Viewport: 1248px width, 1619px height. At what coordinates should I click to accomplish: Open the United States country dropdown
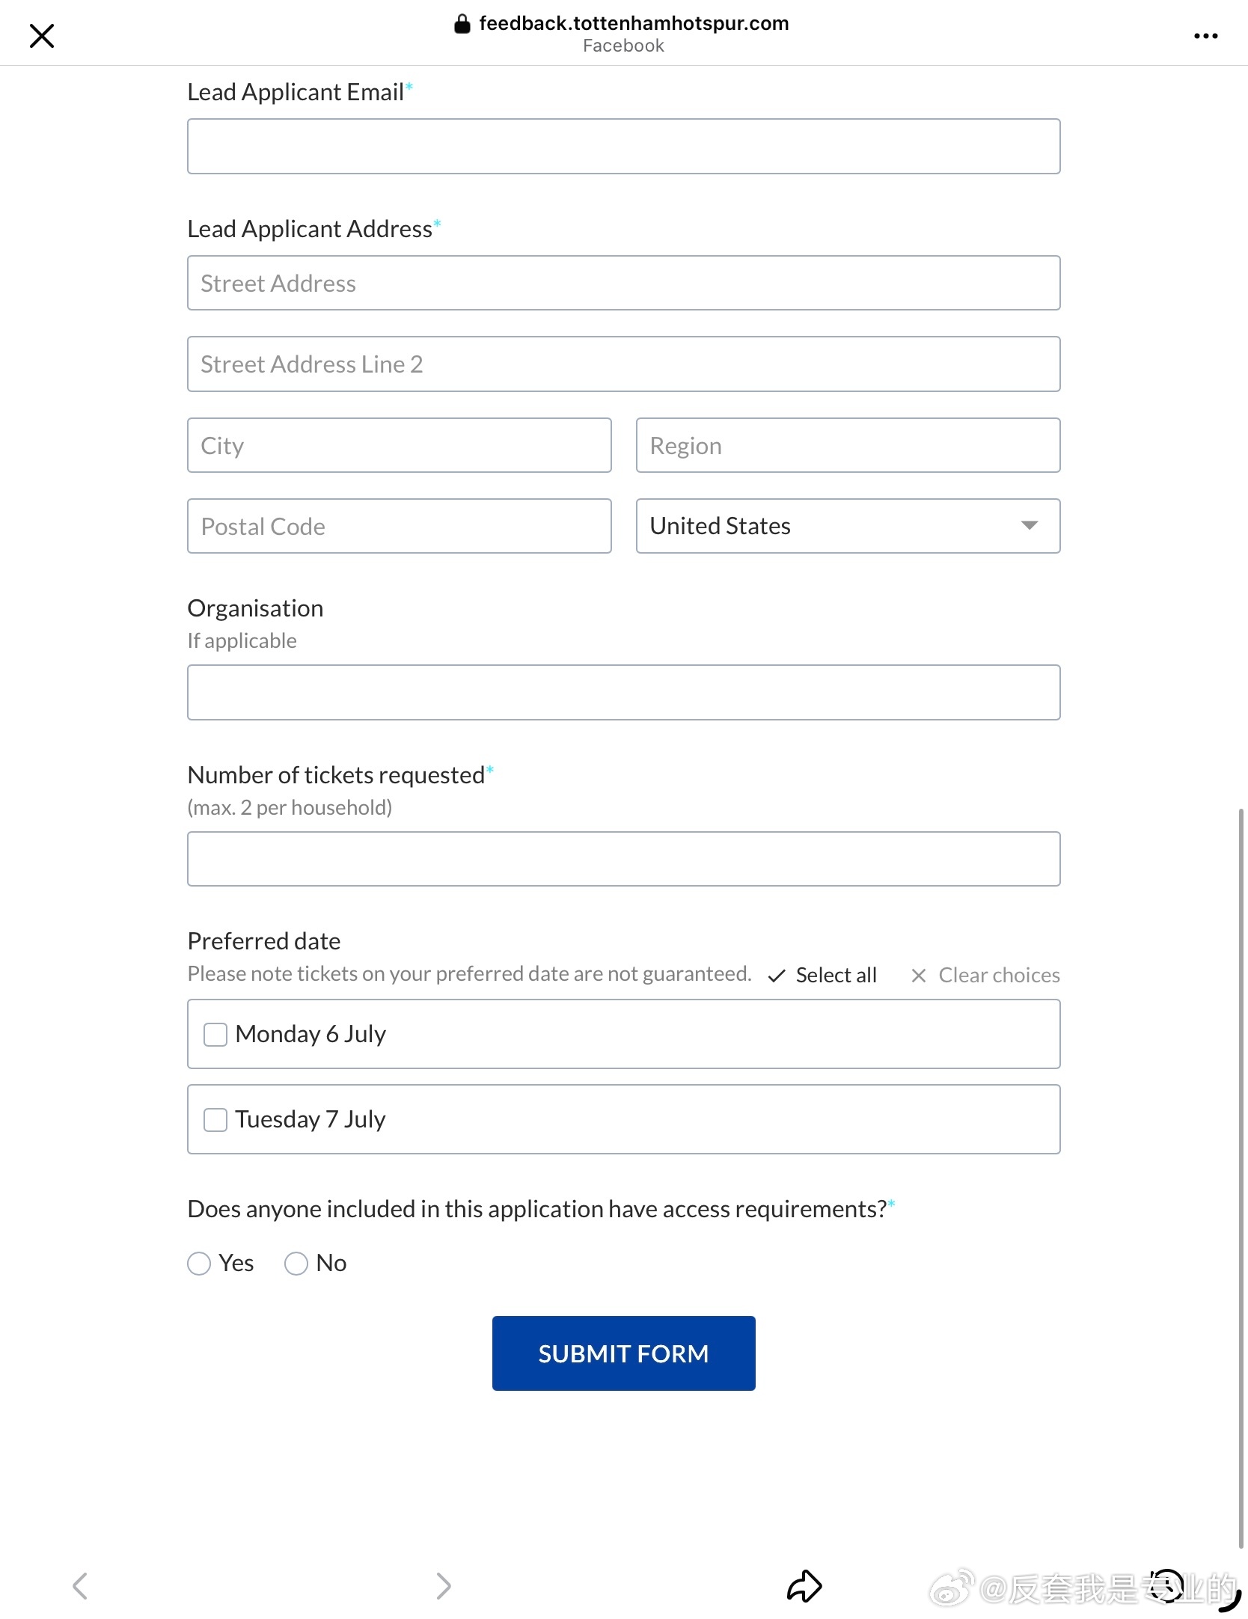click(848, 526)
